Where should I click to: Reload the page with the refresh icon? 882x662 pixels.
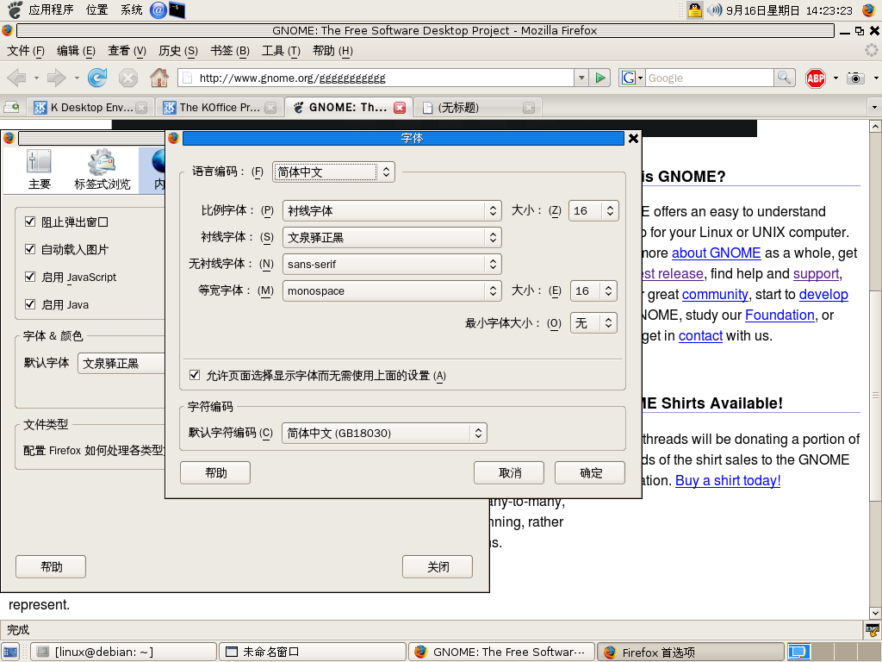(97, 78)
